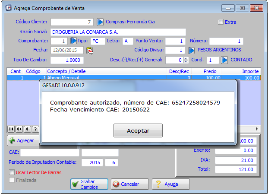Open client lookup next to Código Cliente
Viewport: 268px width, 194px height.
(100, 22)
